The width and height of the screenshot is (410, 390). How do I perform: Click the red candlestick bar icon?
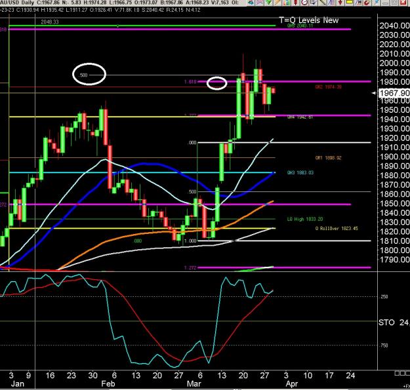(296, 3)
